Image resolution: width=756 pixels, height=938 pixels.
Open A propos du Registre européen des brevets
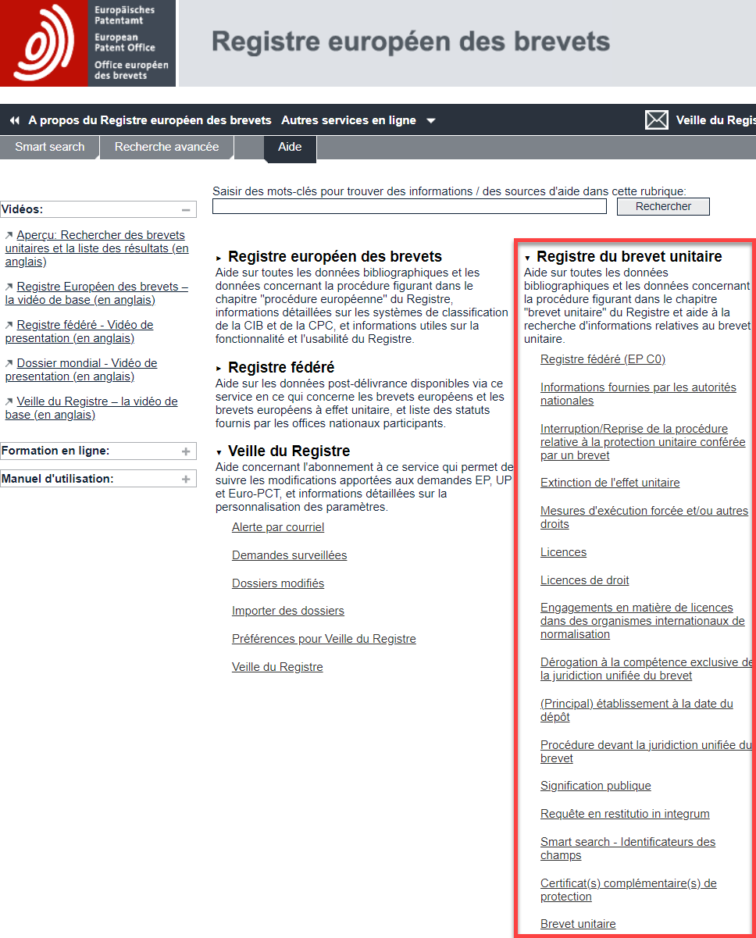pos(150,120)
